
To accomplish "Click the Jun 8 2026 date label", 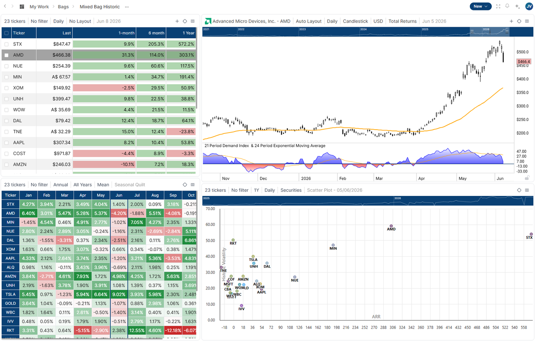I will click(x=108, y=21).
